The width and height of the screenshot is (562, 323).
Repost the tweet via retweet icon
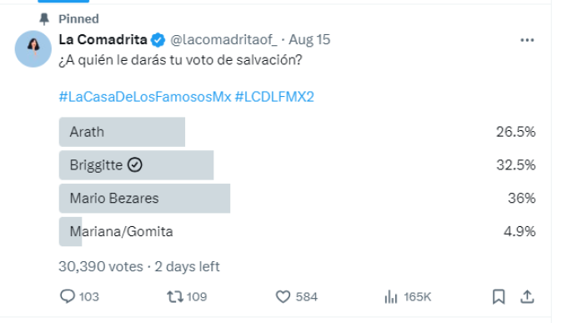point(175,296)
